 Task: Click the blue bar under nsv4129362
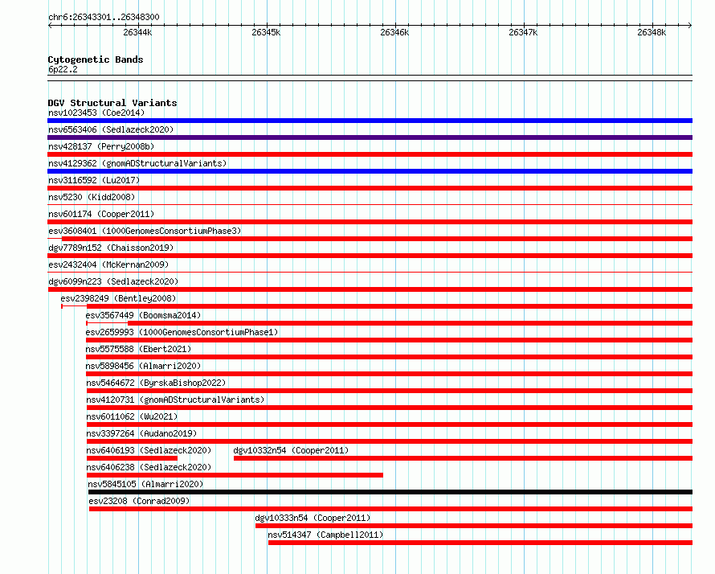point(370,171)
